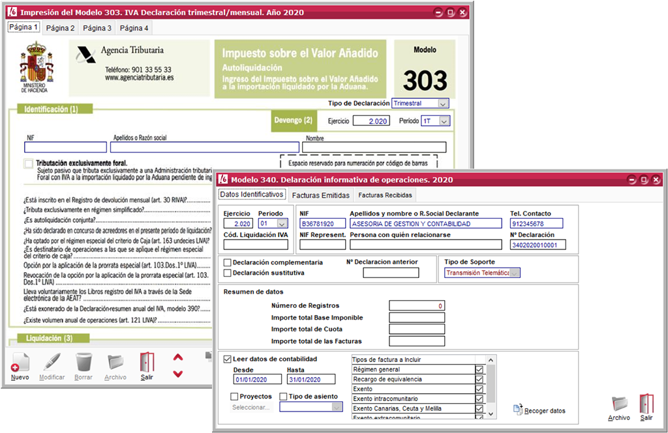Click the app logo icon of Modelo 303 title bar
The height and width of the screenshot is (433, 668).
(12, 12)
